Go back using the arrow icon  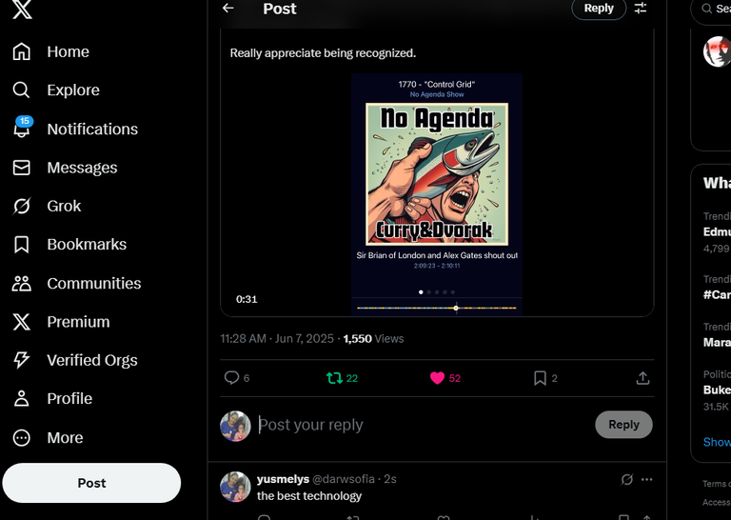tap(228, 8)
